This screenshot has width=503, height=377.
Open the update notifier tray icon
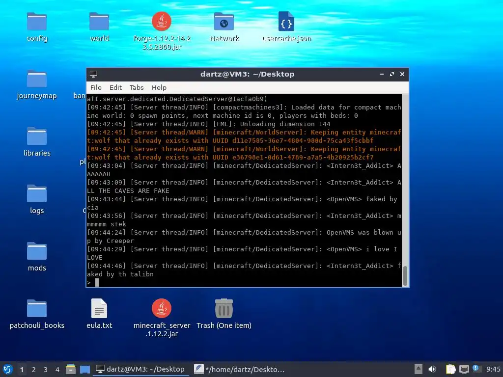tap(476, 369)
